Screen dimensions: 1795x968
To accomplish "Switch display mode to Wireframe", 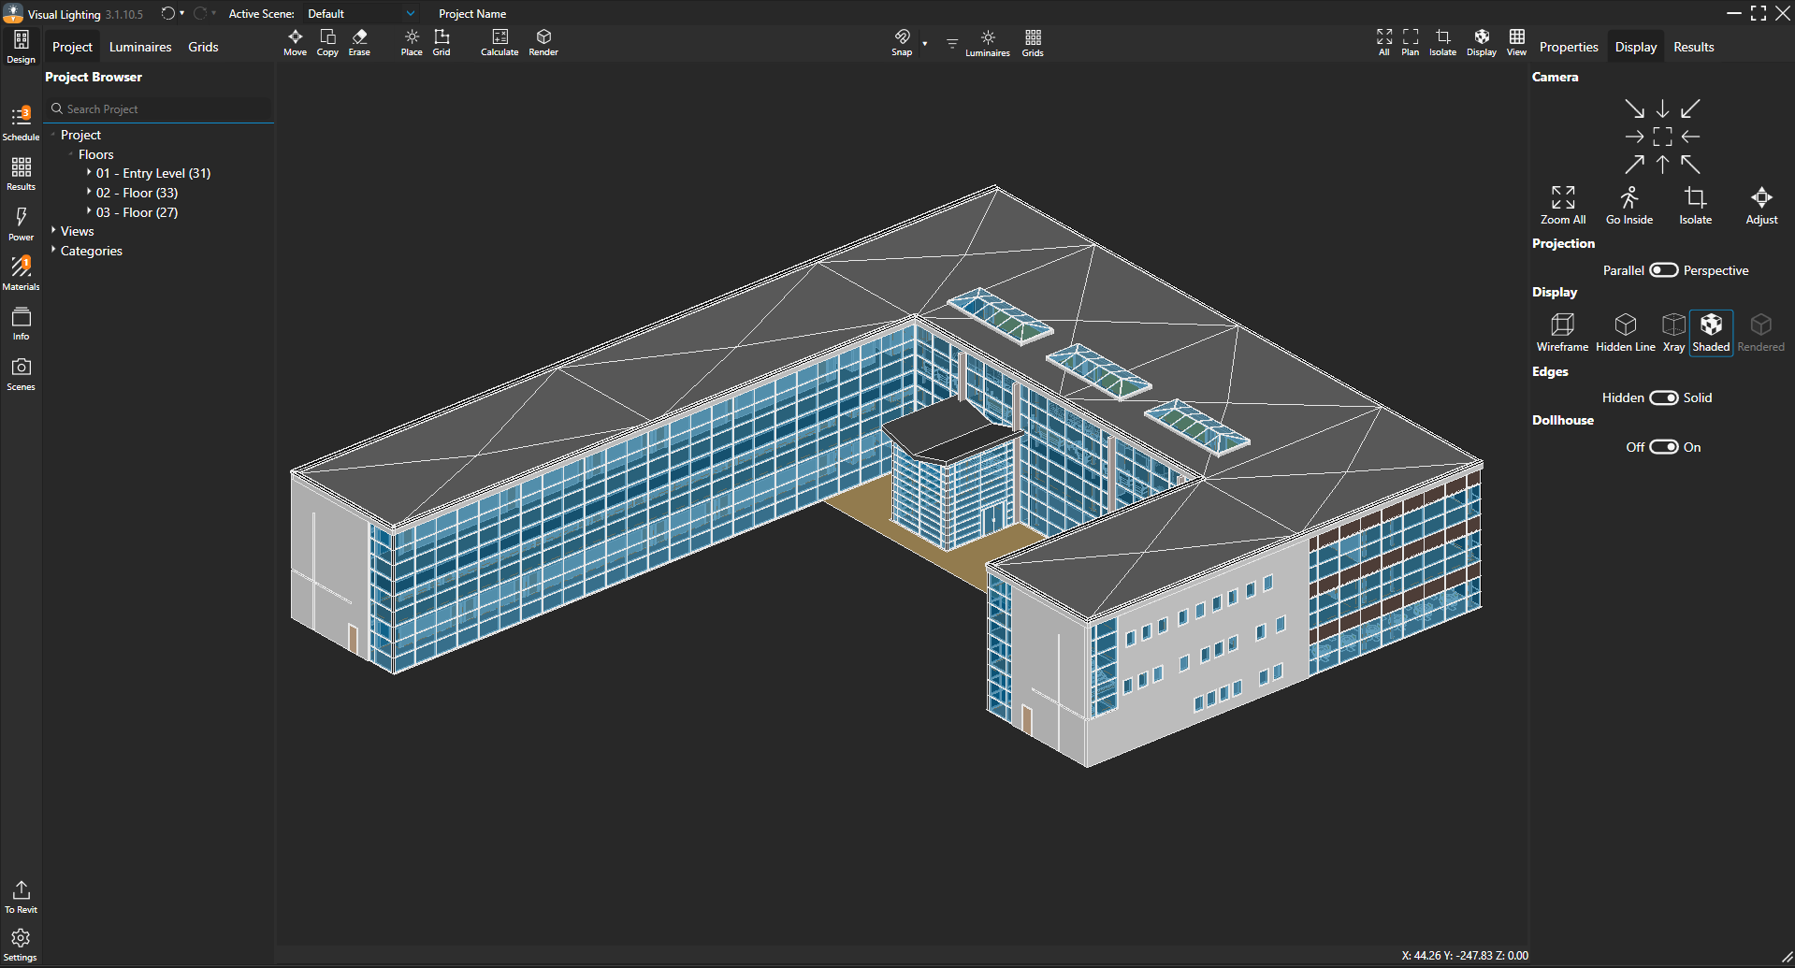I will 1562,332.
